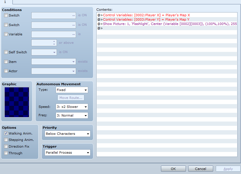241x174 pixels.
Task: Toggle the Self Switch condition checkbox
Action: point(6,52)
